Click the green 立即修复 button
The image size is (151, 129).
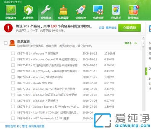coord(130,28)
